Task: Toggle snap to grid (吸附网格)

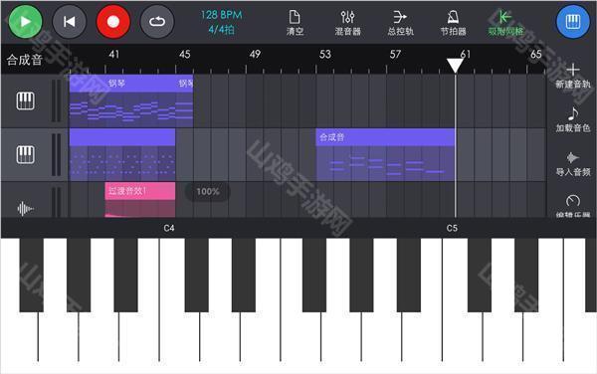Action: pyautogui.click(x=505, y=23)
